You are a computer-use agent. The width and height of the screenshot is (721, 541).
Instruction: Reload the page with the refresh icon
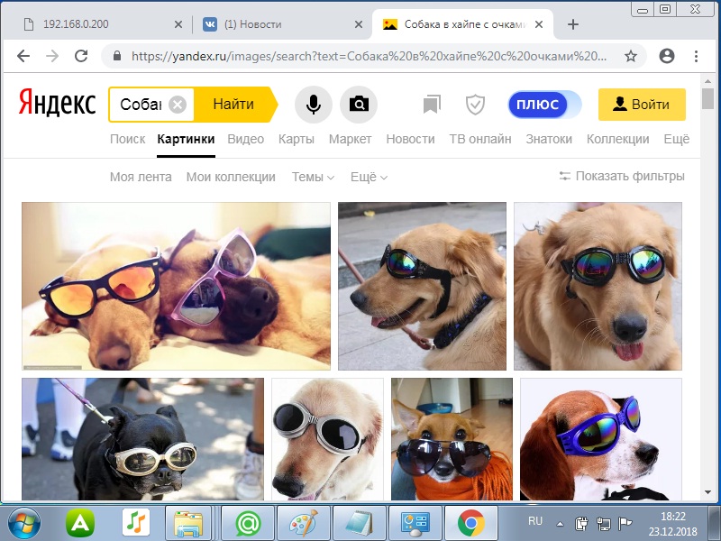pyautogui.click(x=81, y=56)
